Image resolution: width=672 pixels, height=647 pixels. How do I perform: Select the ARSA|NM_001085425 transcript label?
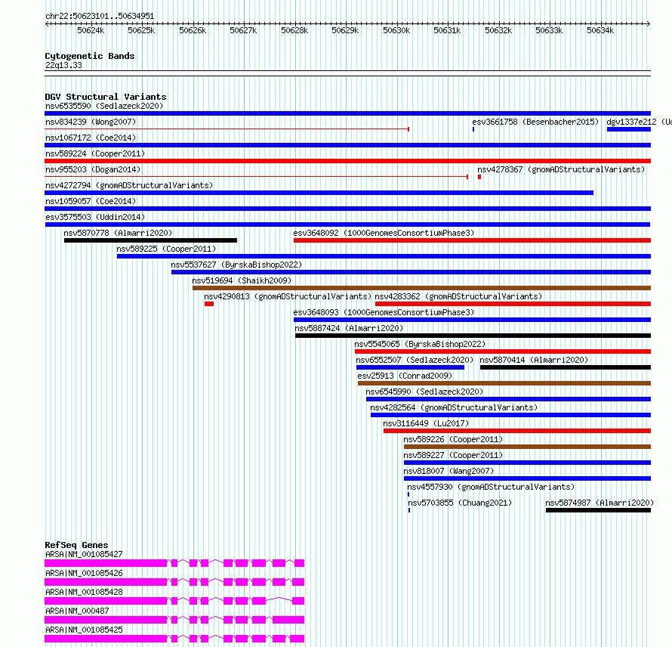tap(84, 630)
